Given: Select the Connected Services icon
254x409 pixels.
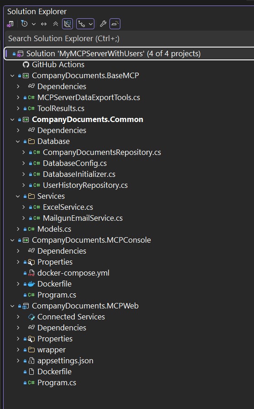Looking at the screenshot, I should point(31,317).
